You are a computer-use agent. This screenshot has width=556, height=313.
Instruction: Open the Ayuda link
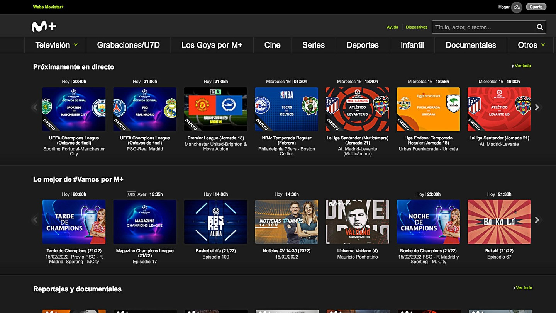click(392, 27)
